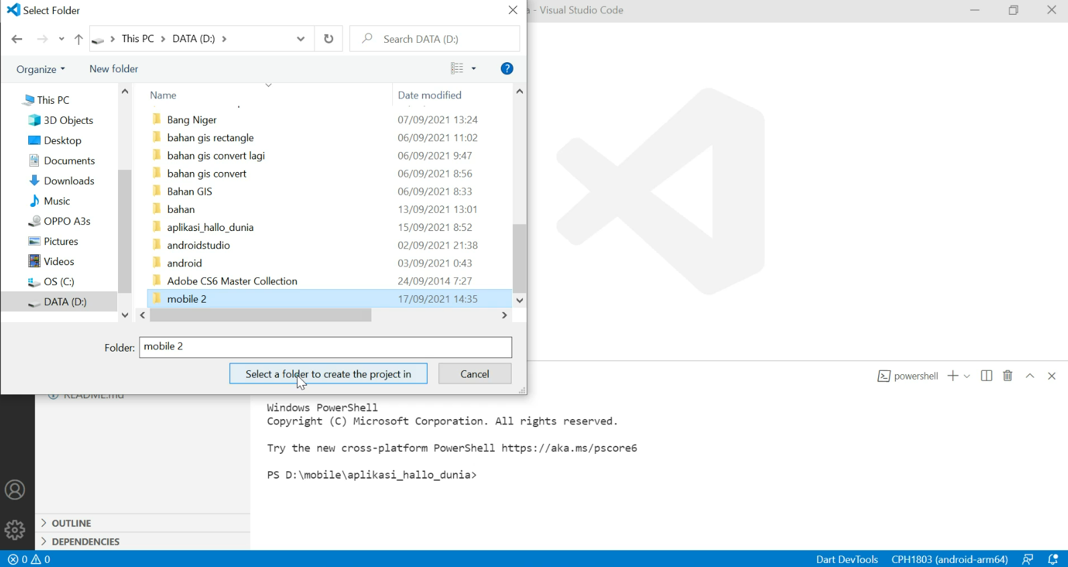Select the bahan gis rectangle folder
Screen dimensions: 1068x567
(329, 138)
